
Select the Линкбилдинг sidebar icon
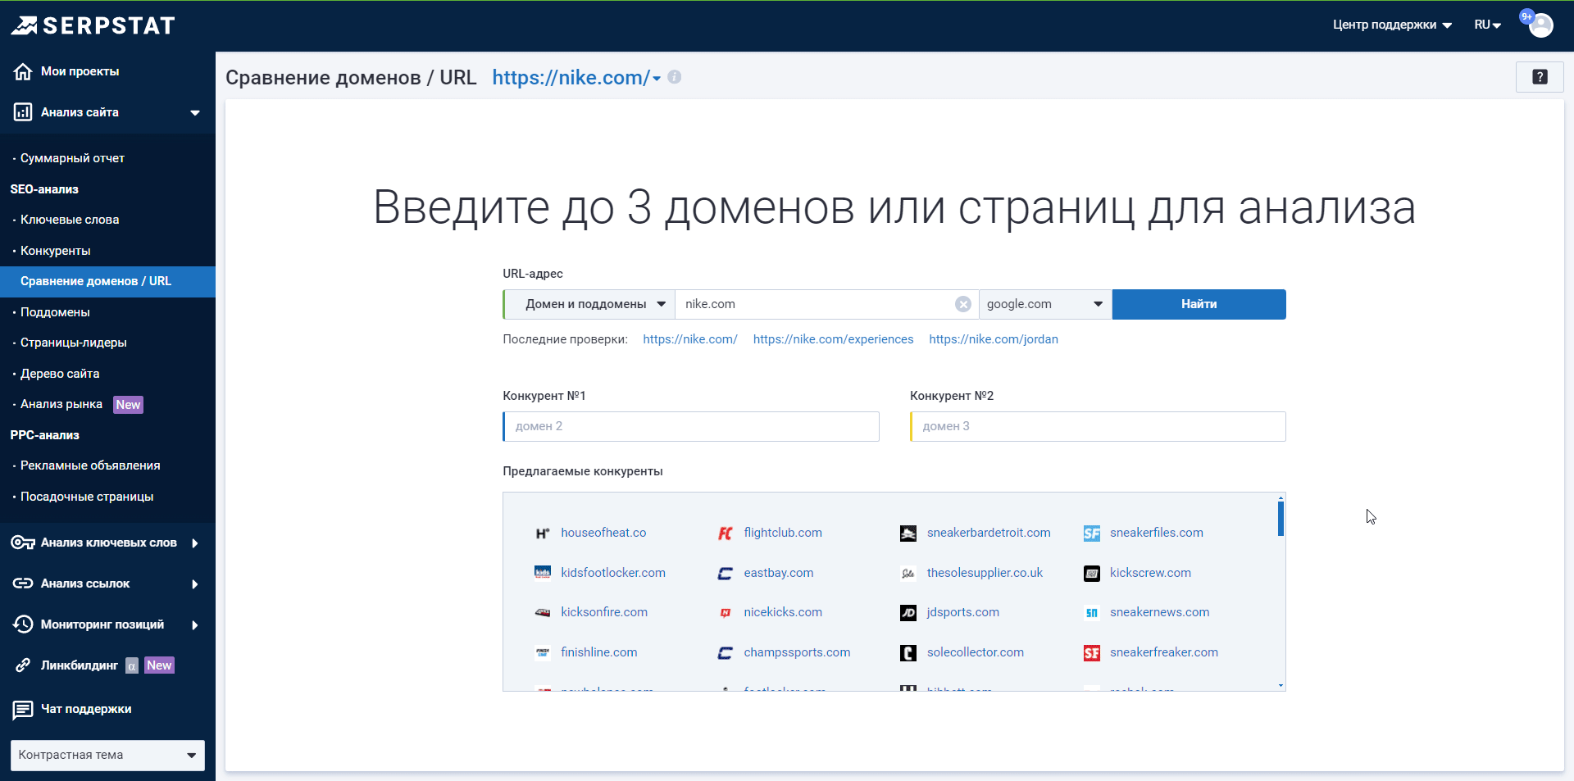point(25,665)
